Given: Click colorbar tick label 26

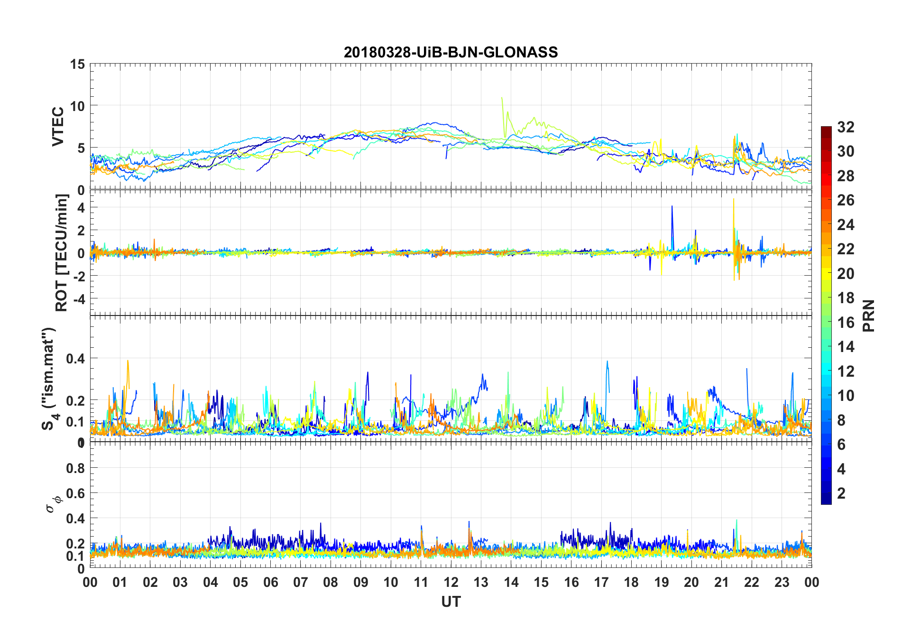Looking at the screenshot, I should [846, 200].
